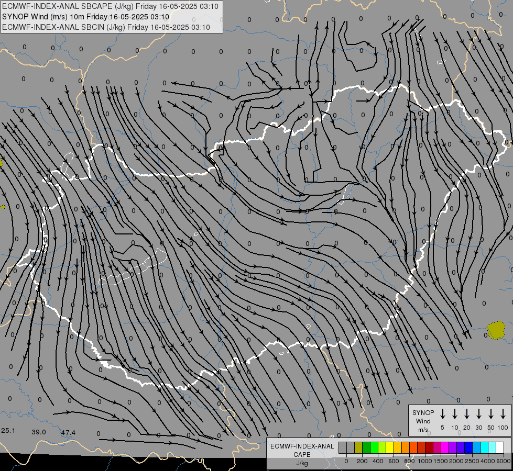The width and height of the screenshot is (513, 471).
Task: Click the 6000 tick label in CAPE legend
Action: 504,461
